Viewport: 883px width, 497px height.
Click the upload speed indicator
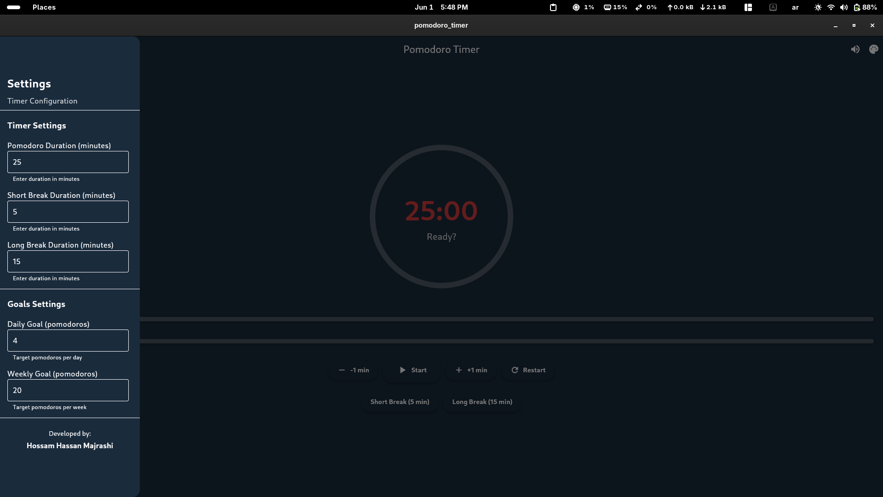[680, 7]
